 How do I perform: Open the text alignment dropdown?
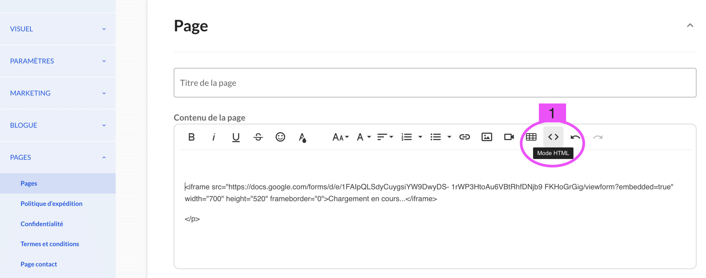385,137
